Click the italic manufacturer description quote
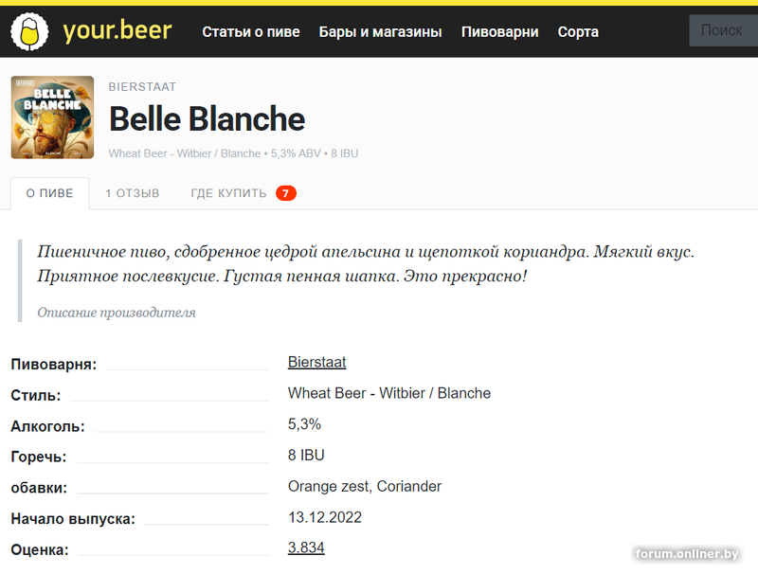 366,264
